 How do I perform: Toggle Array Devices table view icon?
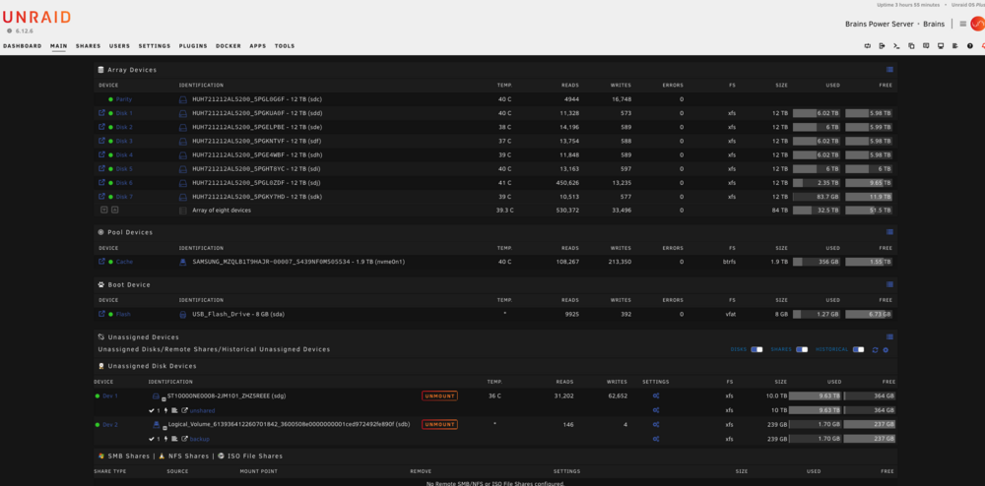pyautogui.click(x=889, y=70)
